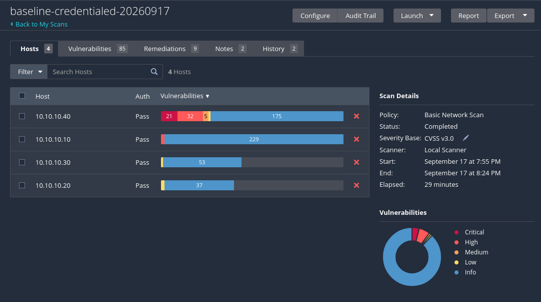Click the 229 info bar for 10.10.10.10
Screen dimensions: 541x302
click(x=254, y=139)
